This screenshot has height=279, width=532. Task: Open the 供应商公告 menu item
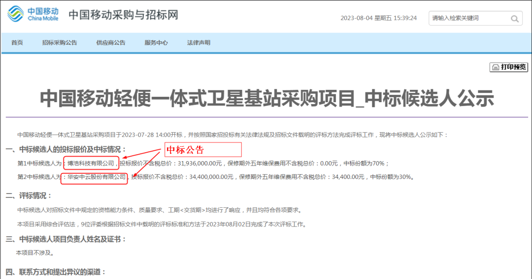coord(111,43)
